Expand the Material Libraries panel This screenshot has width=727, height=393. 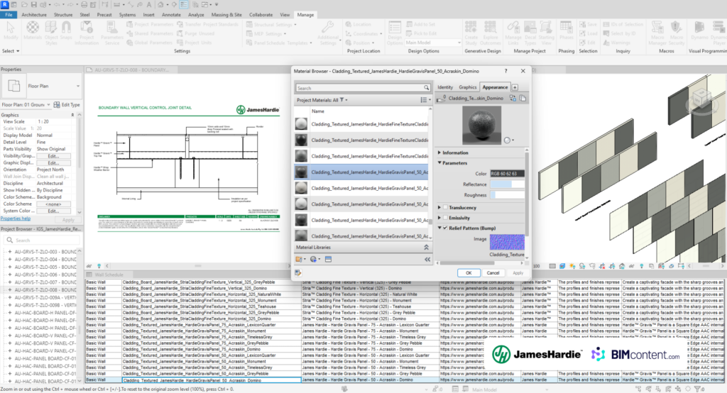(426, 248)
